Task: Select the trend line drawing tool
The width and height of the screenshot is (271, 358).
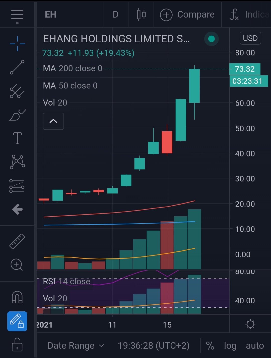Action: 17,67
